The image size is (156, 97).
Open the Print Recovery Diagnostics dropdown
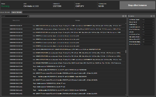[x=148, y=42]
